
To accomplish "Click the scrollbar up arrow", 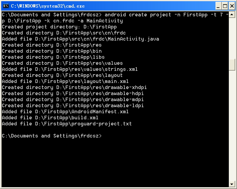I will pos(232,15).
